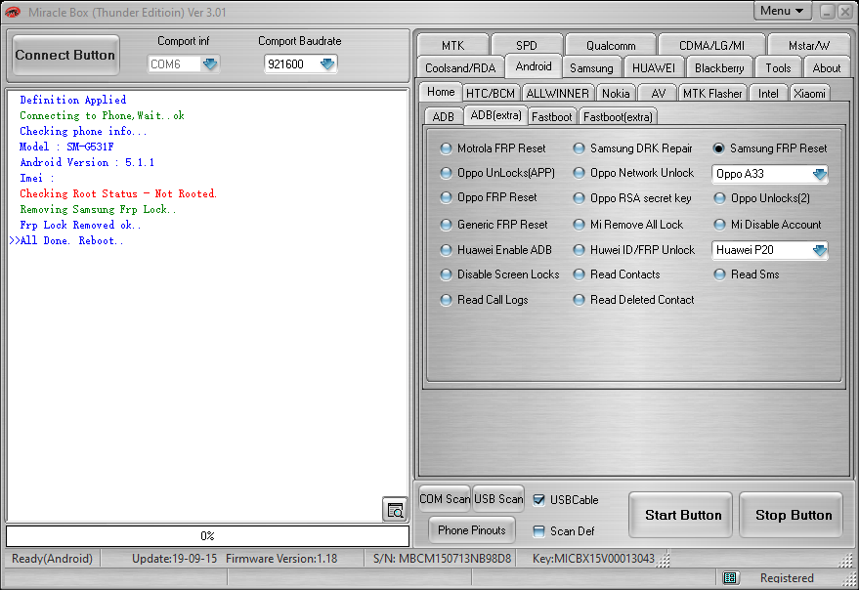Viewport: 859px width, 590px height.
Task: Select Oppo RSA secret key option
Action: pos(631,198)
